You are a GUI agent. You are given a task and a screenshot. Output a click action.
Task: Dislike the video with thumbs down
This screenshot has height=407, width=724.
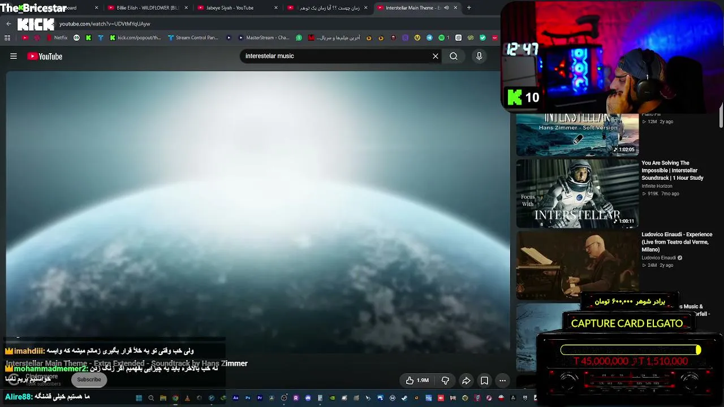click(445, 380)
